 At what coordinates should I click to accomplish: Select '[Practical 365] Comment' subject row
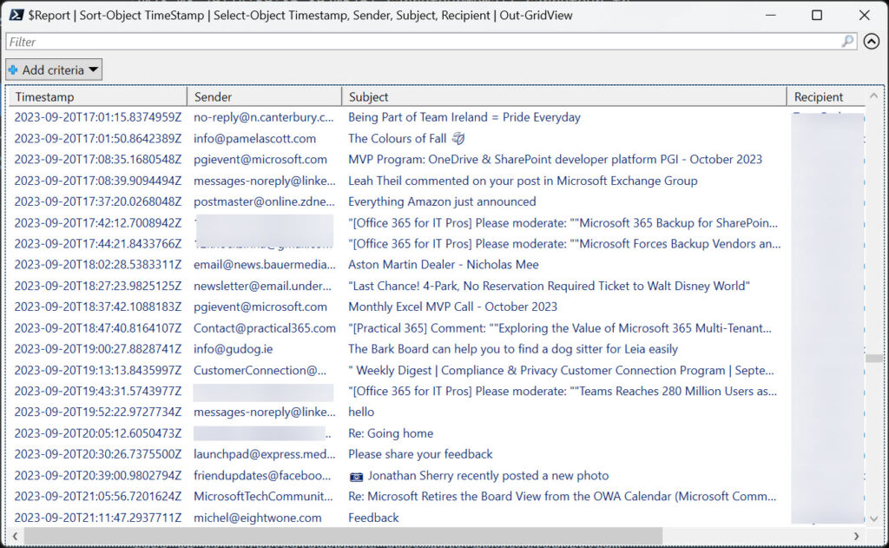(x=437, y=328)
